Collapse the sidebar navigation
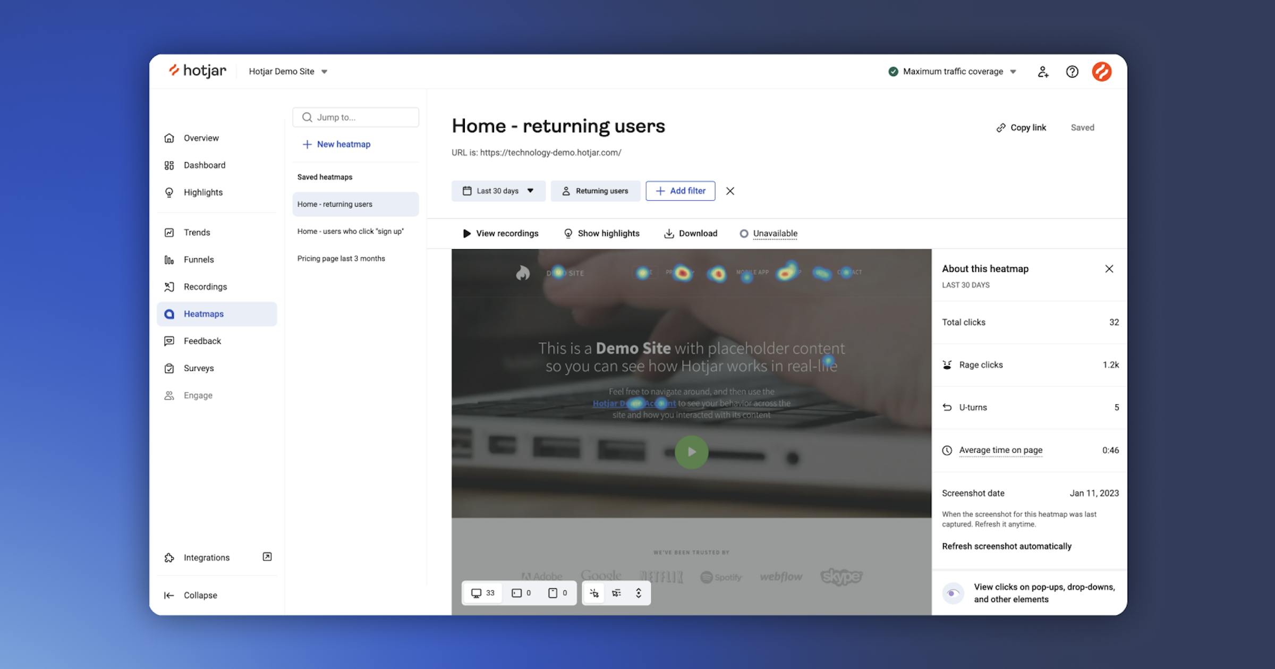The image size is (1275, 669). [x=190, y=595]
